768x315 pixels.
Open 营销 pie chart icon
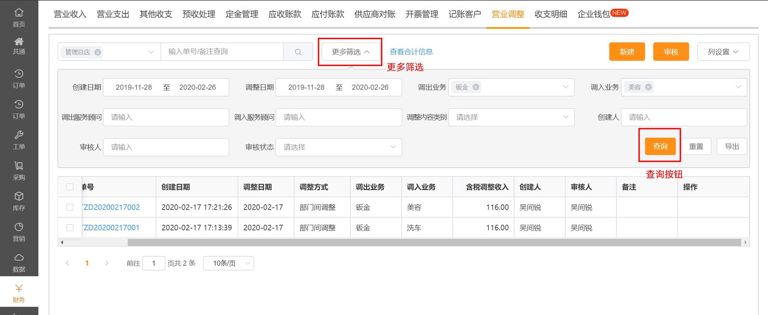(x=19, y=232)
